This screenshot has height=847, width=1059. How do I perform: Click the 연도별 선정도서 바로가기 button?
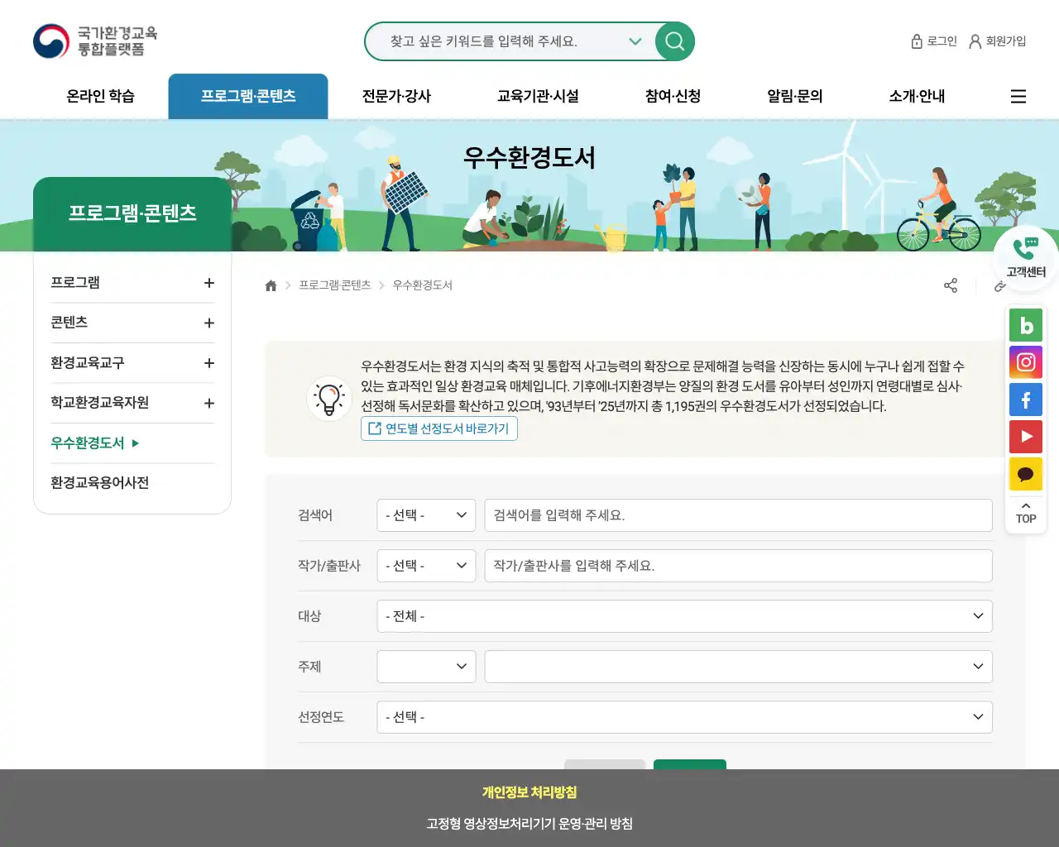pyautogui.click(x=439, y=428)
